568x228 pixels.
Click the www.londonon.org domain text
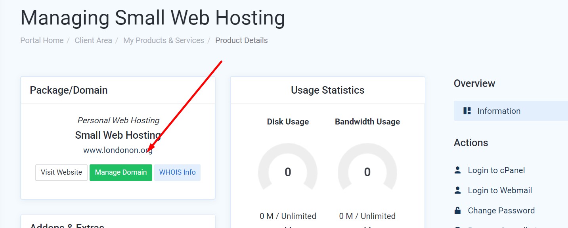click(118, 151)
